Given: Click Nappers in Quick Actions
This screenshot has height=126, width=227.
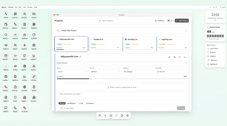Looking at the screenshot, I should 213,56.
